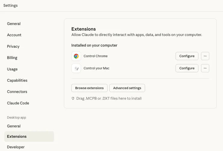Click the lightbulb icon near drag hint
The image size is (223, 151).
(x=73, y=98)
